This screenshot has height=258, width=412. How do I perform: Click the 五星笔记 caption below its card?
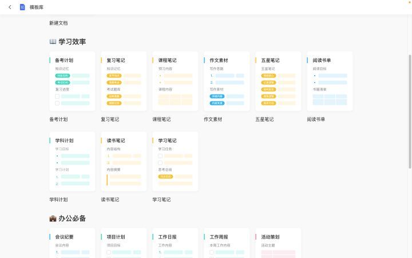coord(264,119)
